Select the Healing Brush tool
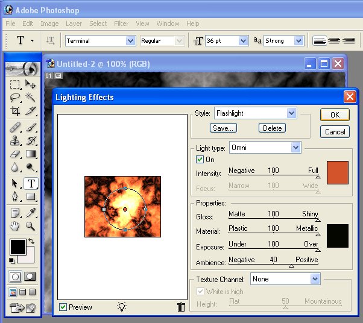This screenshot has width=363, height=323. 15,127
